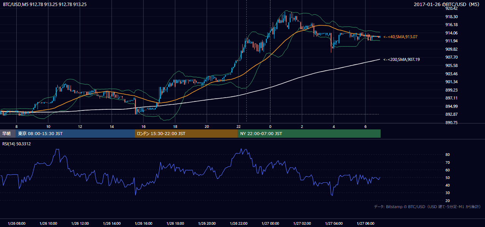
Task: Click bottom time label 1/27 06:00
Action: 365,224
